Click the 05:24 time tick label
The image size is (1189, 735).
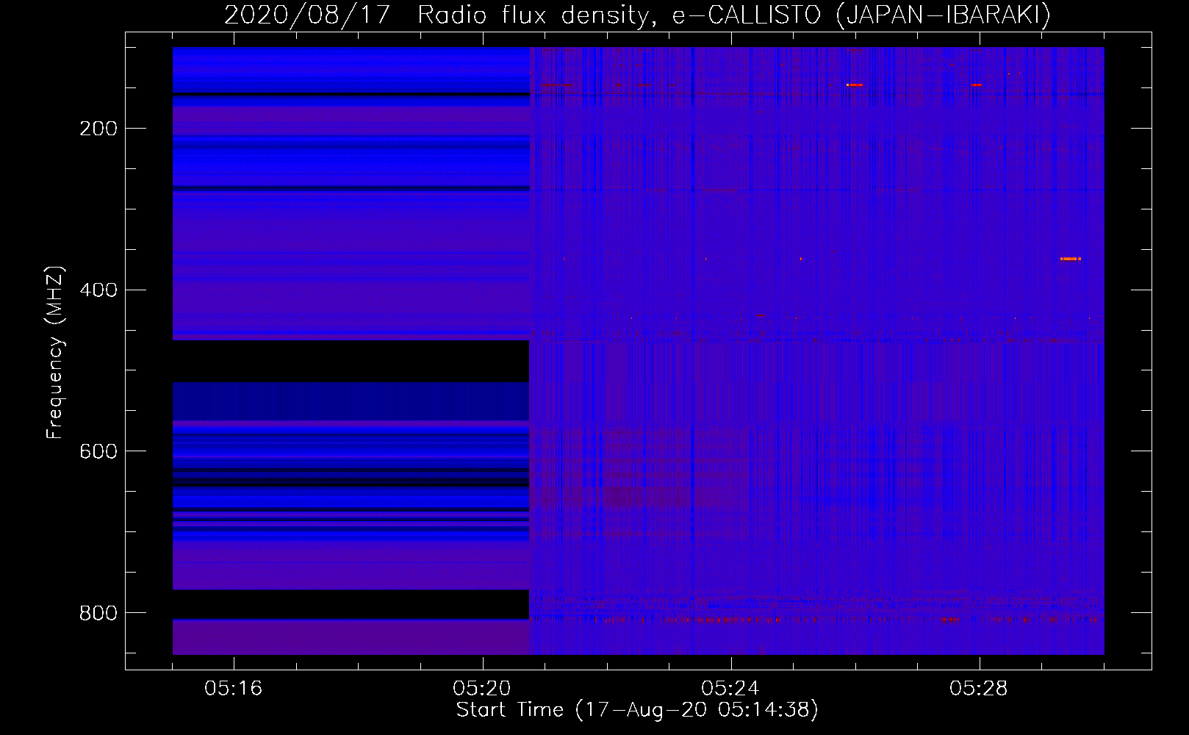[x=730, y=689]
